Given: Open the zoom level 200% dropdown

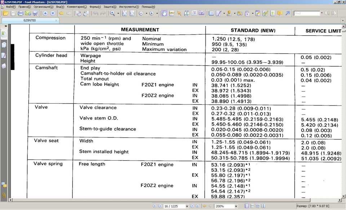Looking at the screenshot, I should coord(236,206).
